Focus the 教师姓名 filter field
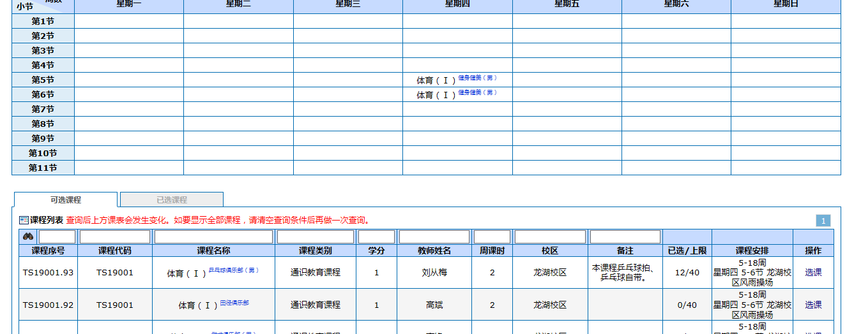 tap(434, 236)
